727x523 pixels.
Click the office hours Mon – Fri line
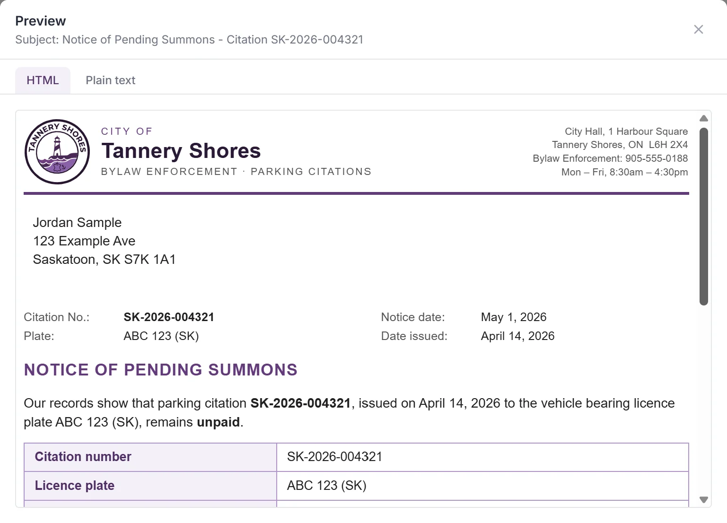coord(625,172)
